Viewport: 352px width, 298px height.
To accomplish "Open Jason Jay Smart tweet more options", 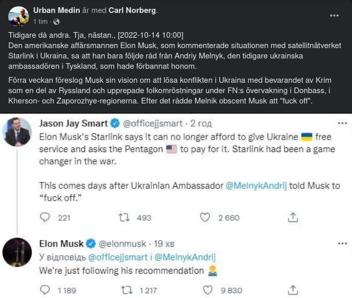I will point(342,124).
